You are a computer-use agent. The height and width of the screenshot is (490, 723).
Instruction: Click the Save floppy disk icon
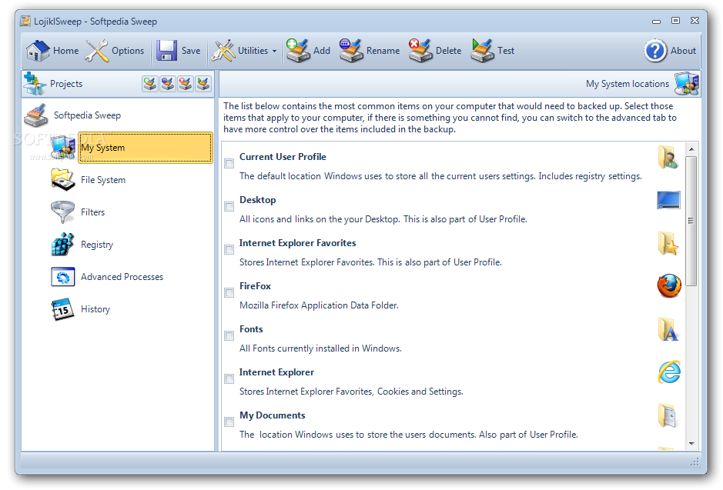pos(166,51)
